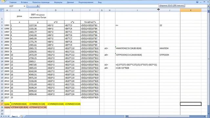Screen dimensions: 210x118
Task: Click the yellow cell =СУММ(B3:B24)
Action: [x=19, y=104]
